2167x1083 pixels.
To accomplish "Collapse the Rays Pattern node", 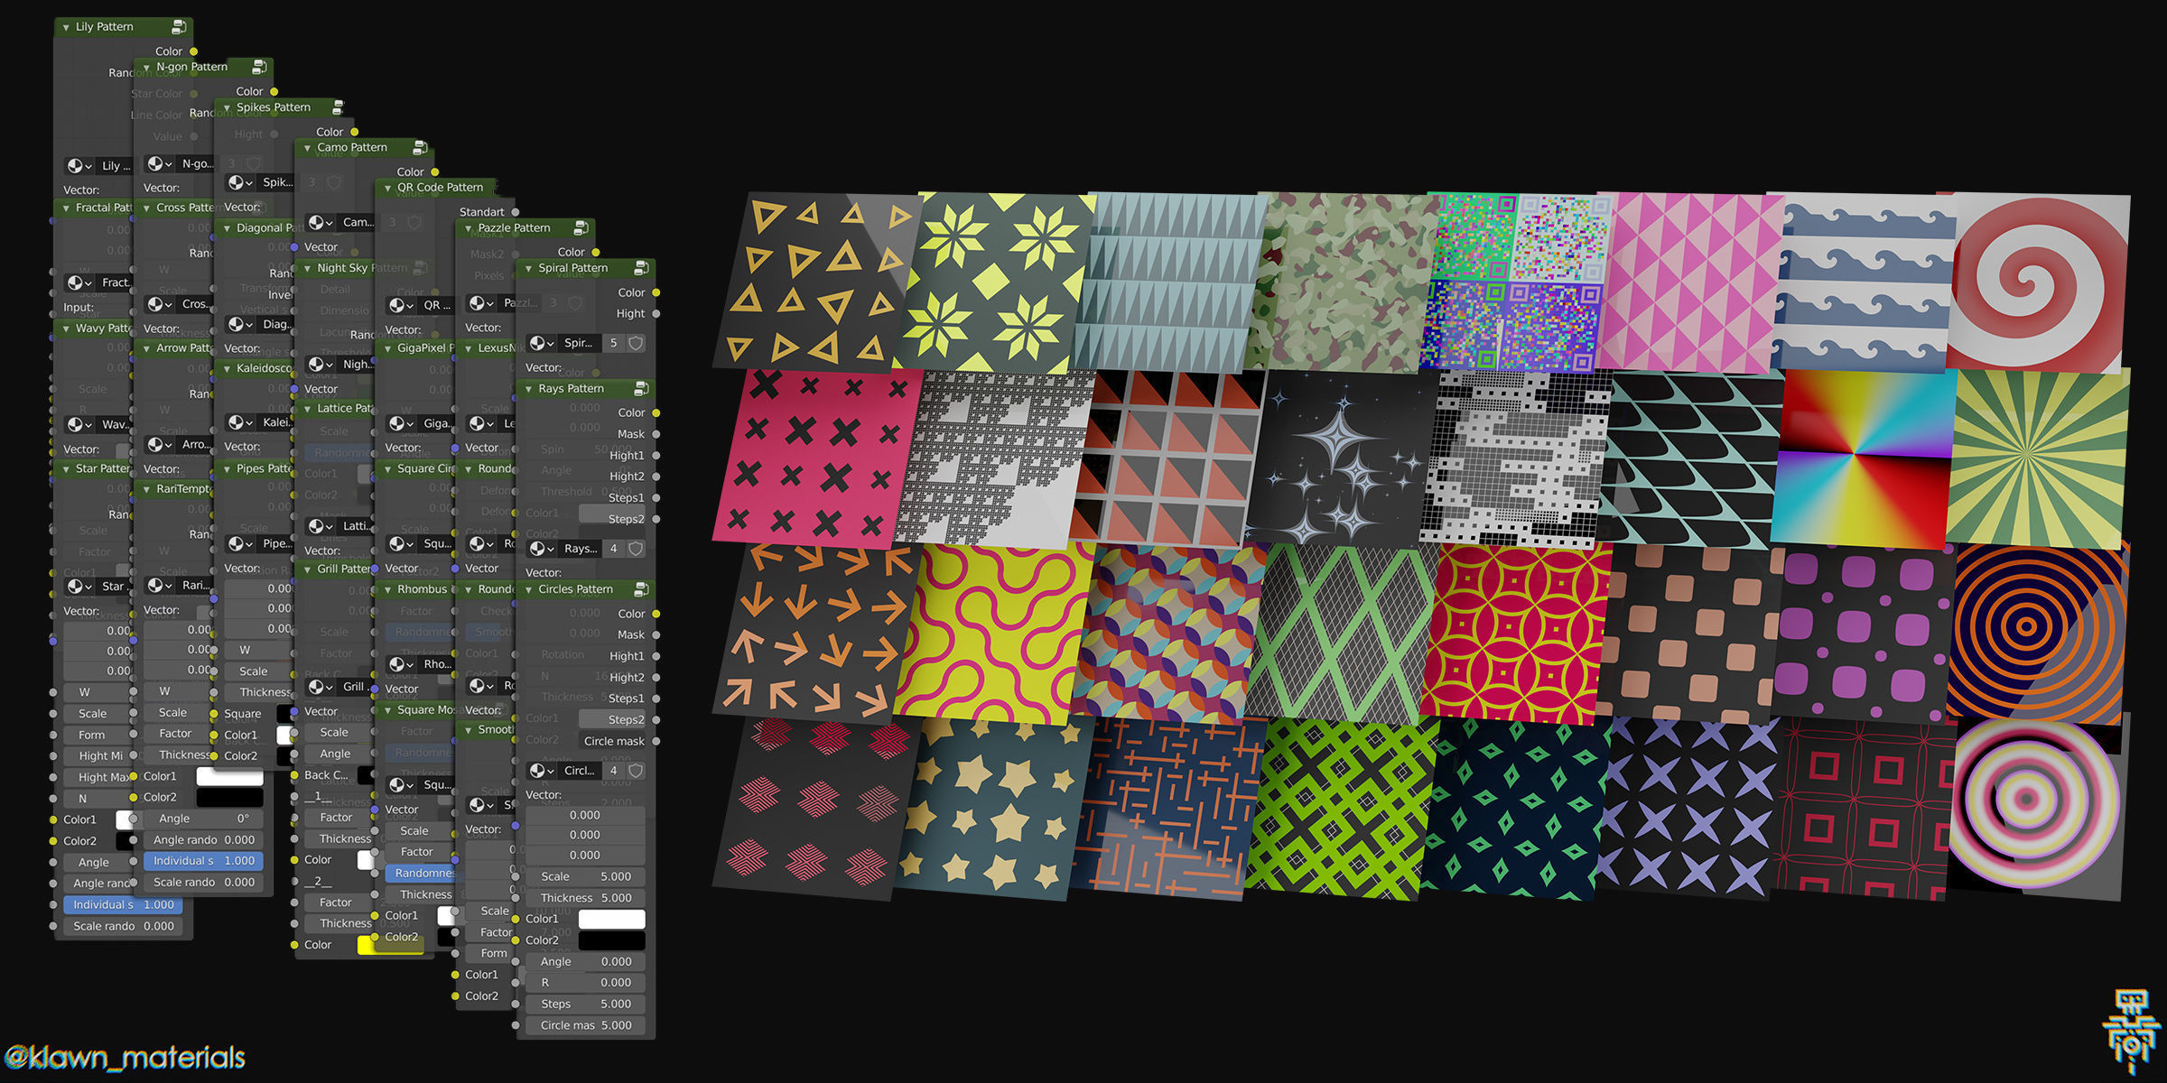I will tap(528, 388).
